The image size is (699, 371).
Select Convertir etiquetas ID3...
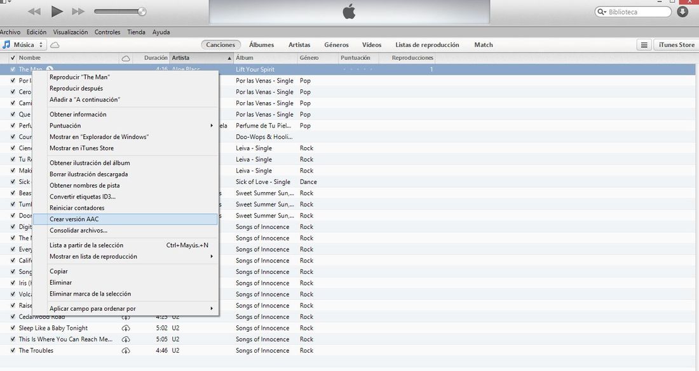pos(125,197)
